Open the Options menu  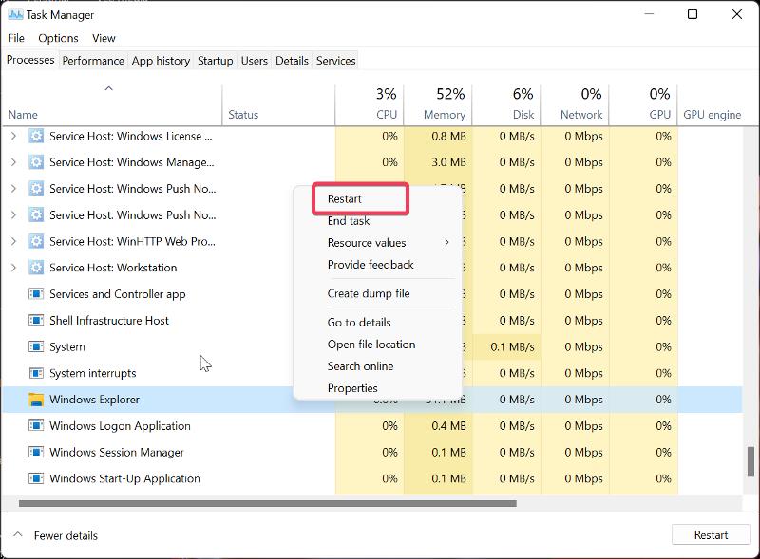[x=58, y=38]
